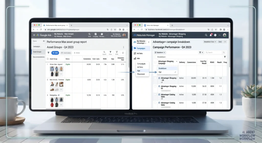262x143 pixels.
Task: Click the ROAS filter icon in Asset Groups toolbar
Action: tap(117, 53)
